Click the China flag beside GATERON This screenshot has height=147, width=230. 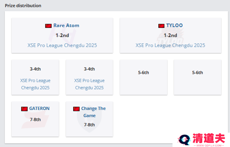[24, 109]
